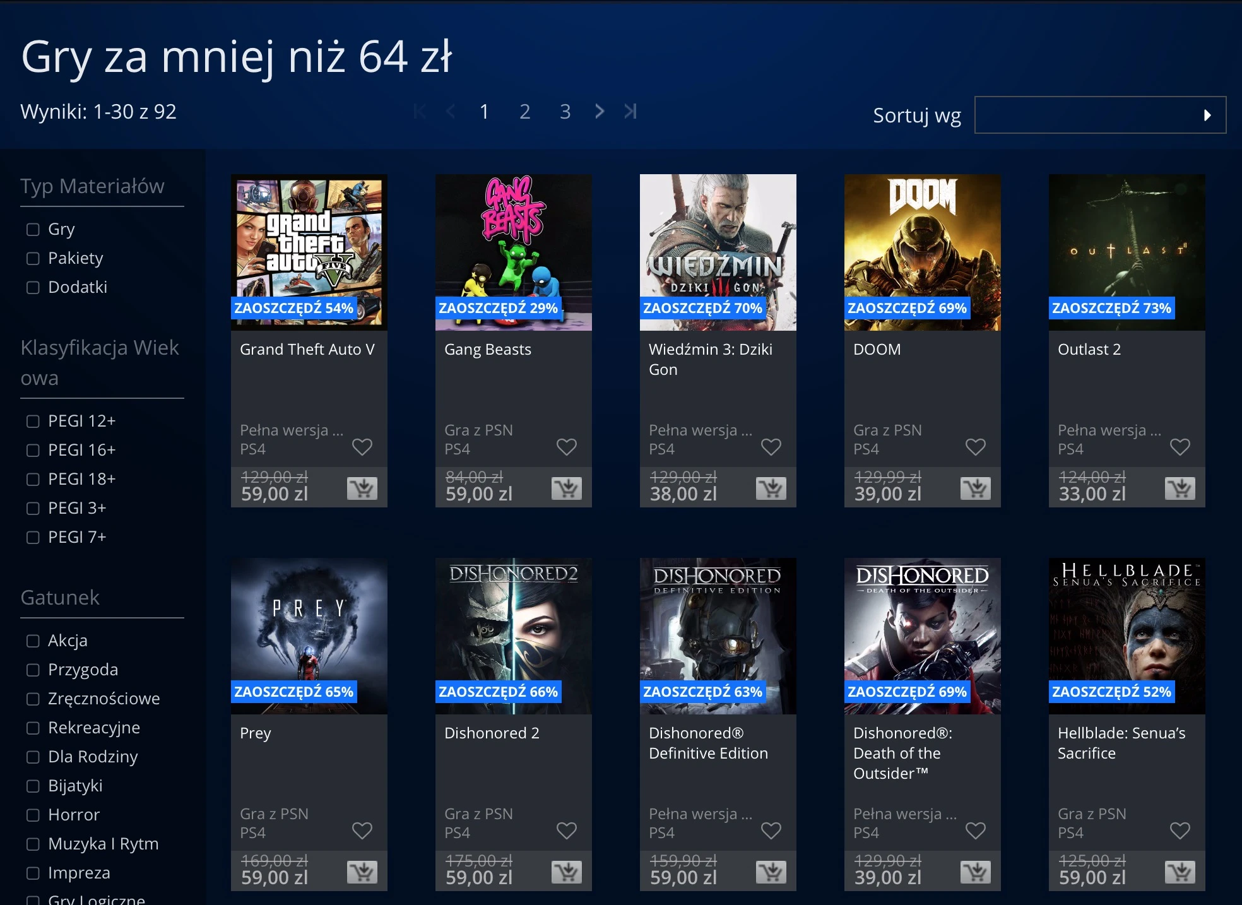Check the Przygoda genre filter
Screen dimensions: 1242x905
33,670
